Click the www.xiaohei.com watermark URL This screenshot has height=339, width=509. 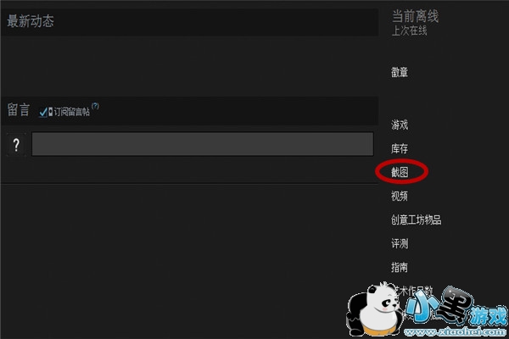coord(455,332)
